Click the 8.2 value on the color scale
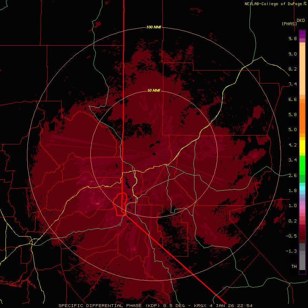308x308 pixels. point(293,69)
